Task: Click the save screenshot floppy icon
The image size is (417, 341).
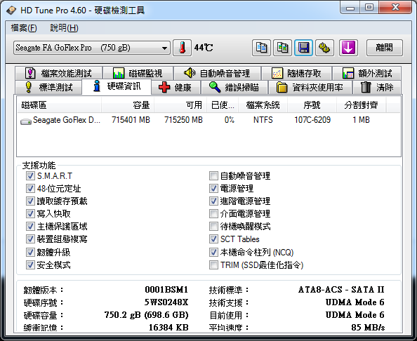Action: pos(303,48)
